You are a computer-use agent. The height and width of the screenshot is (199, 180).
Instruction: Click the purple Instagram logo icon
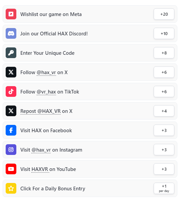click(11, 150)
